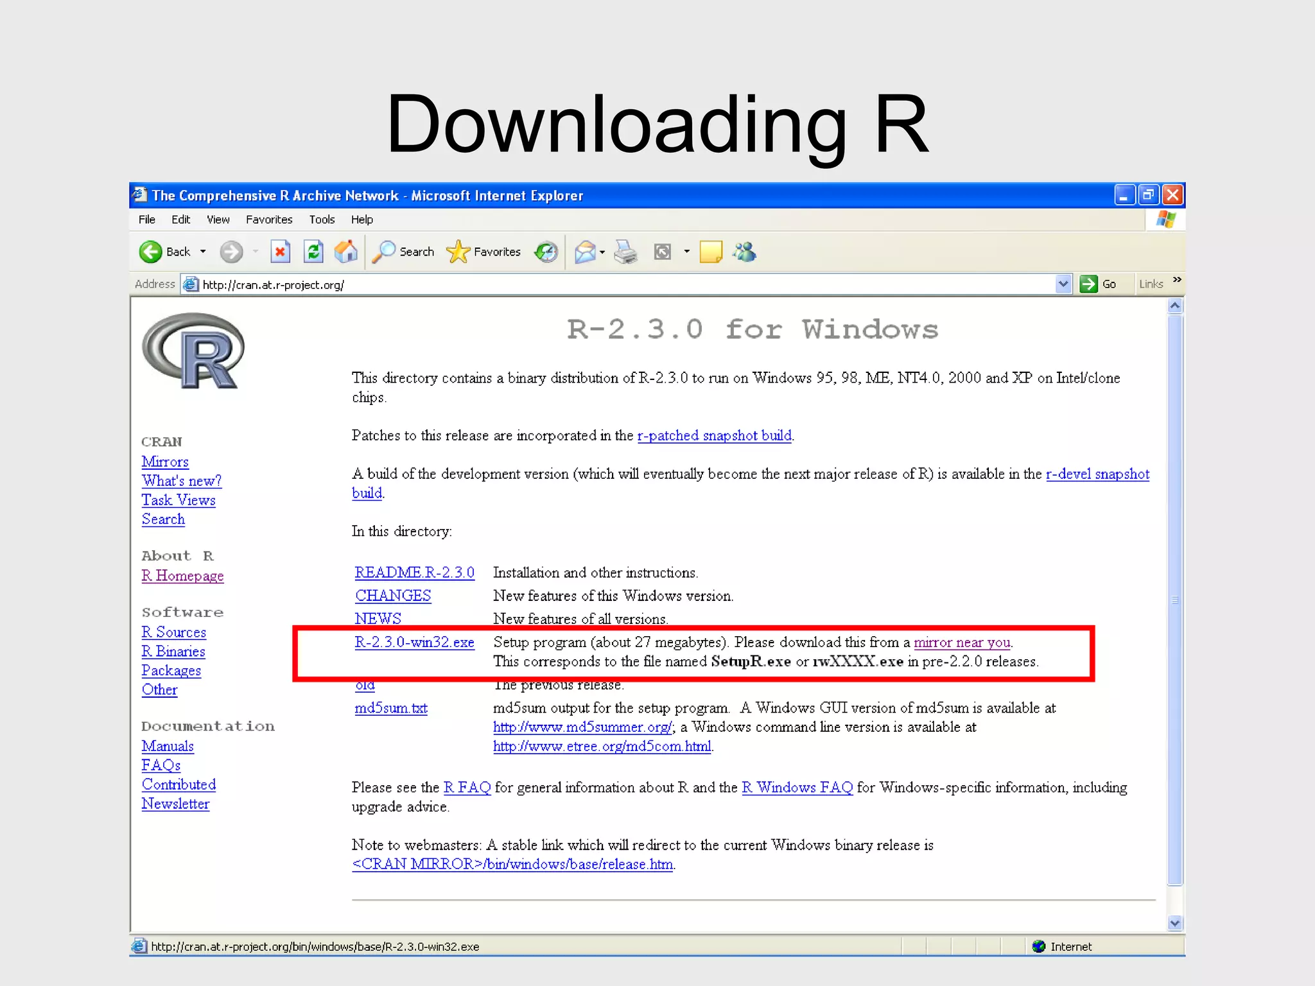Click the Edit toolbar icon next to printer
Image resolution: width=1315 pixels, height=986 pixels.
click(663, 252)
